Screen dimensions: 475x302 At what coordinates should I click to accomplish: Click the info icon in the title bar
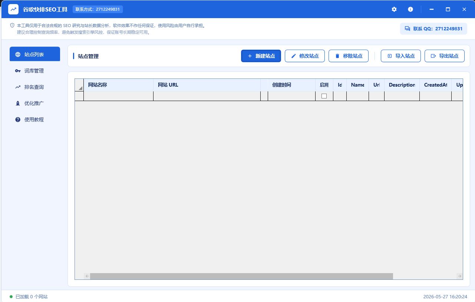coord(410,9)
